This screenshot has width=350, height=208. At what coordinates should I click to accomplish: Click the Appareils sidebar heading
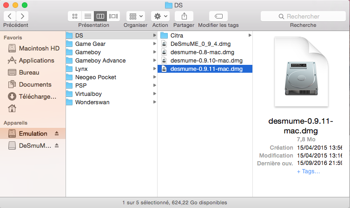click(x=16, y=123)
